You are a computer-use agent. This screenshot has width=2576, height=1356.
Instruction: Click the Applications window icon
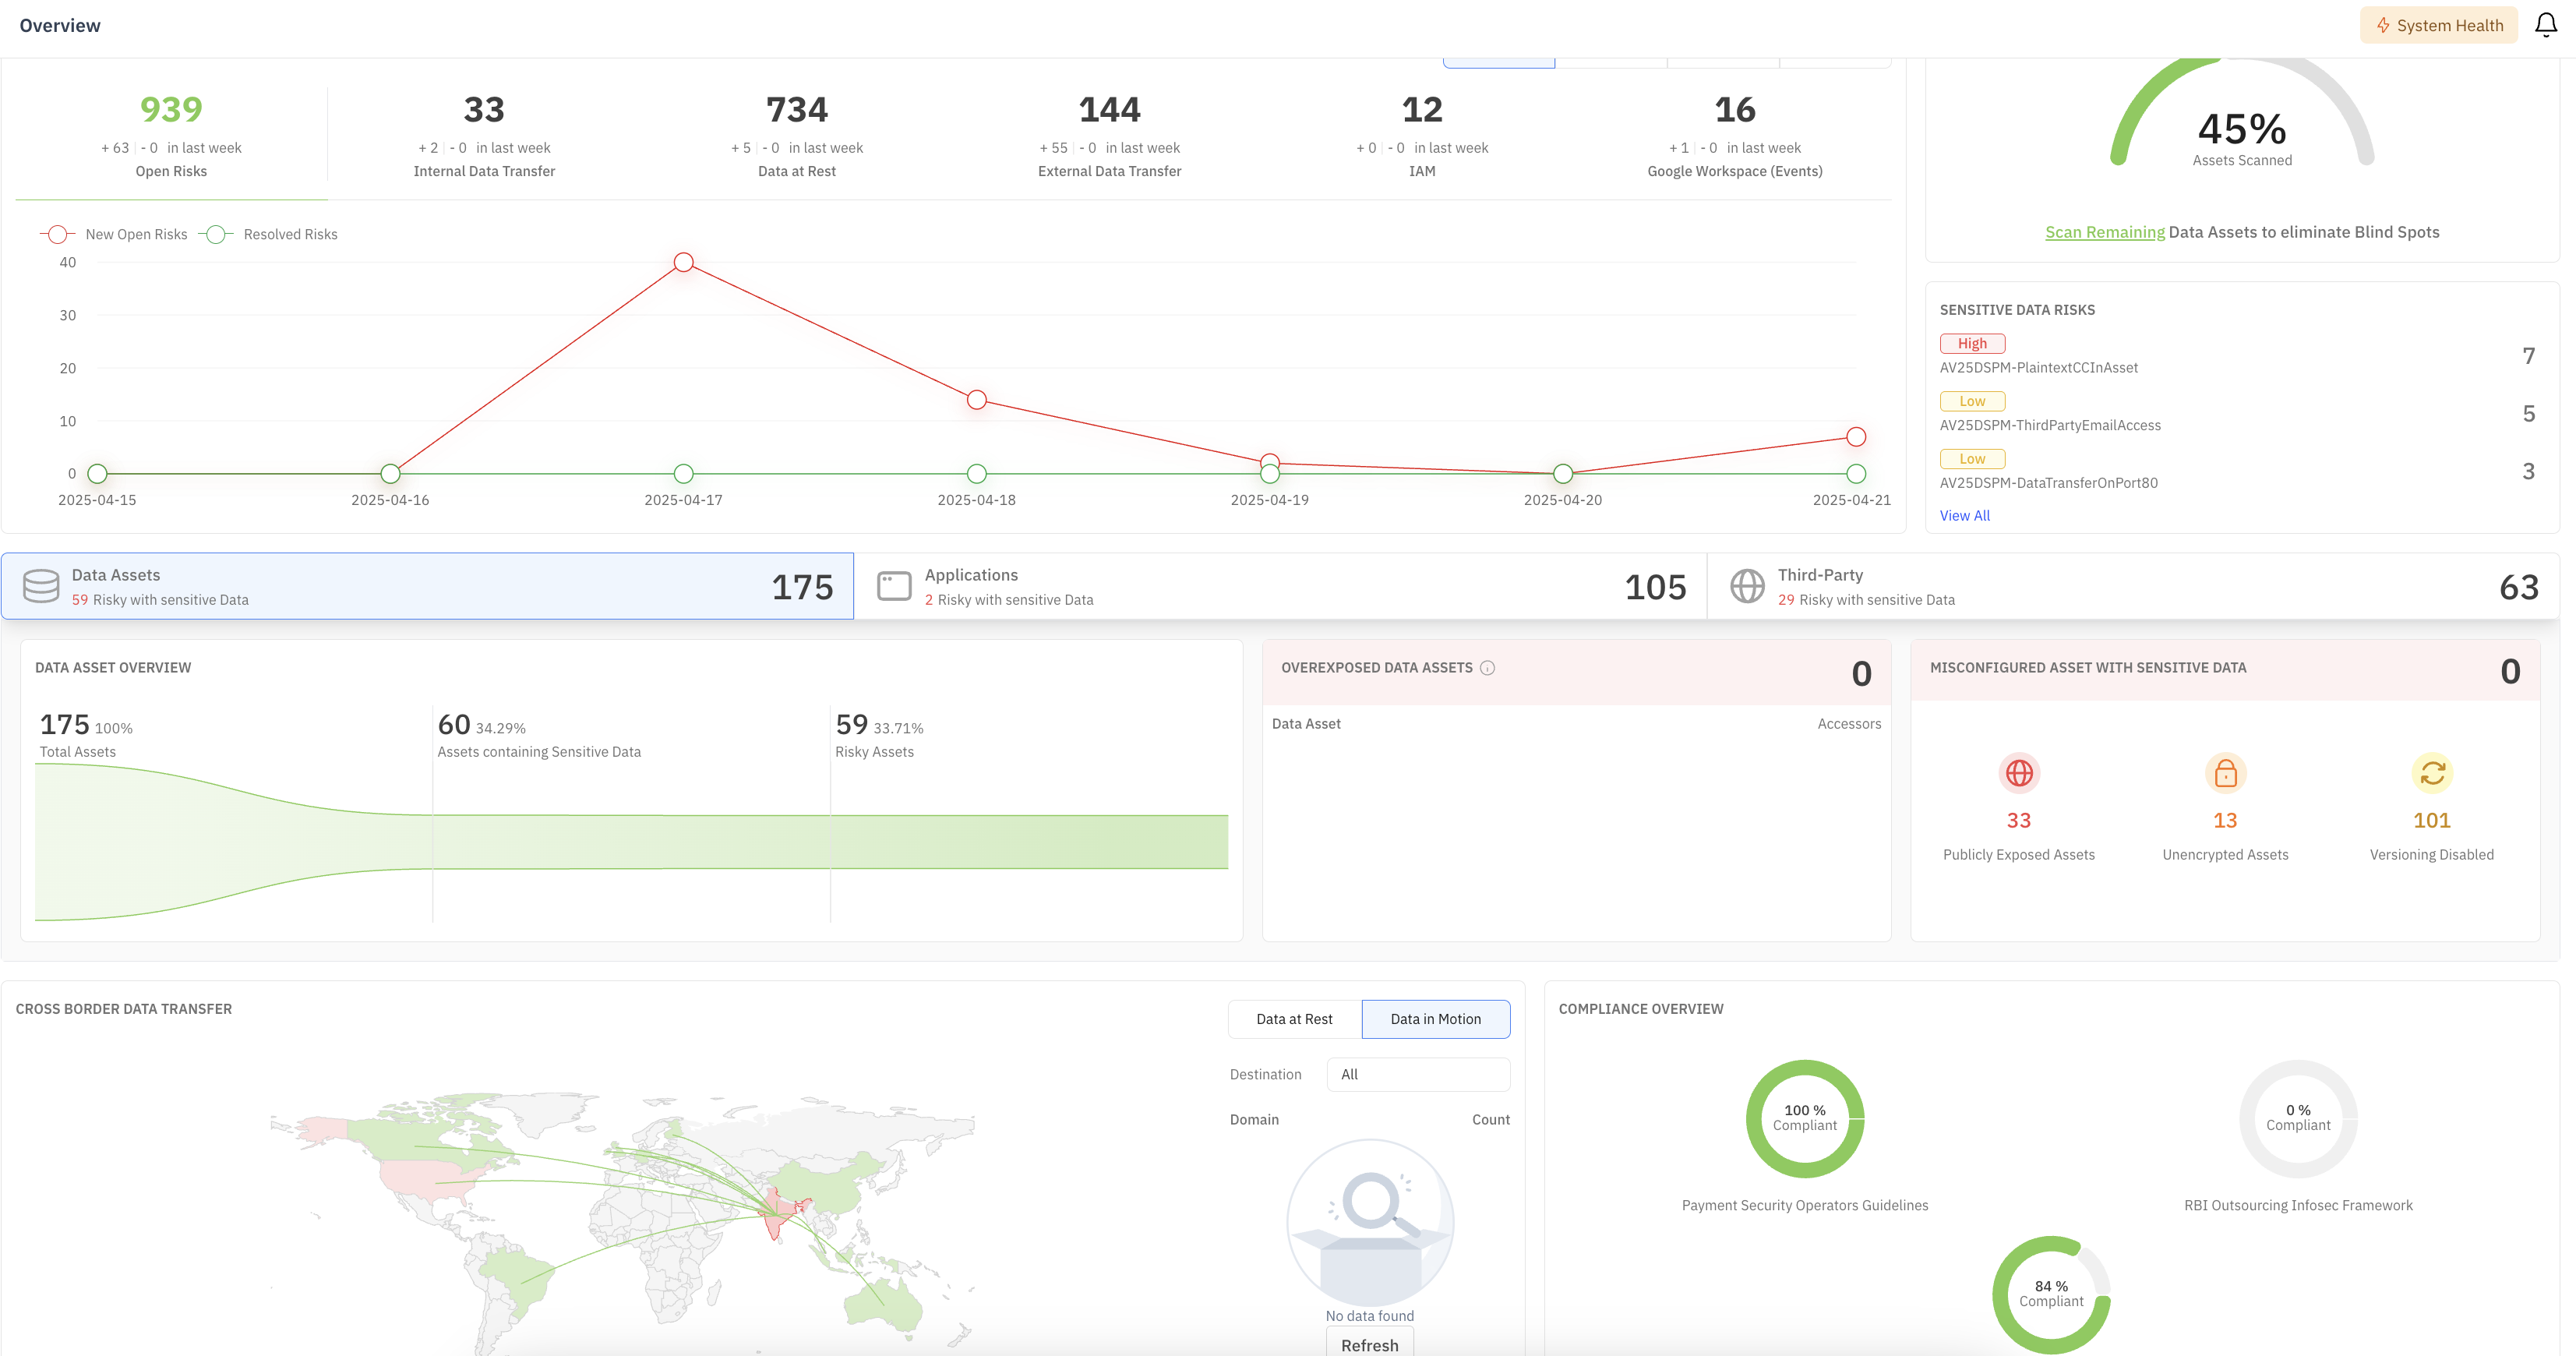[894, 586]
